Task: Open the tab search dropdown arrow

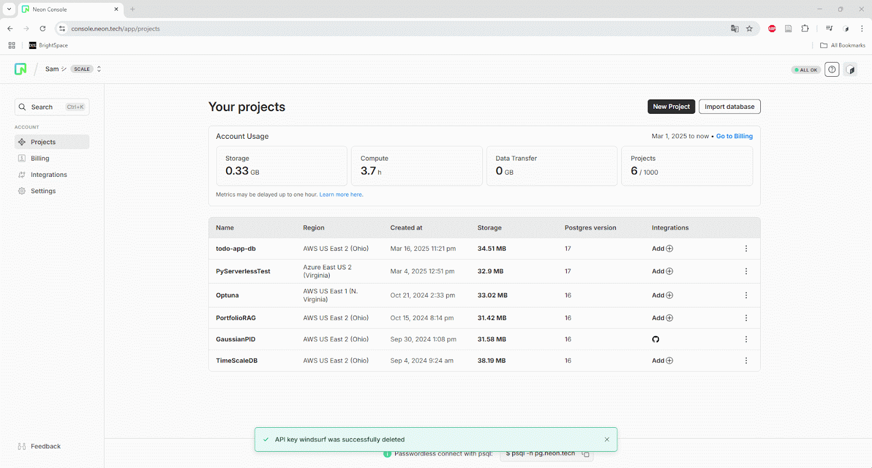Action: click(9, 9)
